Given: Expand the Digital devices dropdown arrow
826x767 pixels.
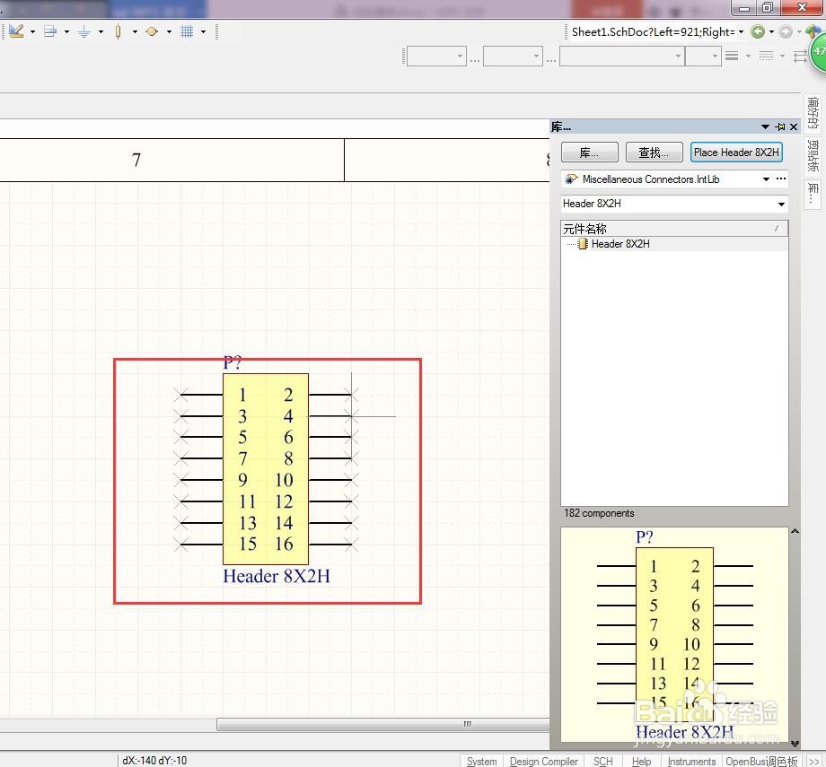Looking at the screenshot, I should pos(135,31).
